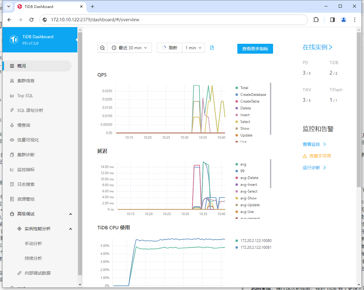The width and height of the screenshot is (364, 290).
Task: Open the 运行诊断 link
Action: click(x=314, y=168)
